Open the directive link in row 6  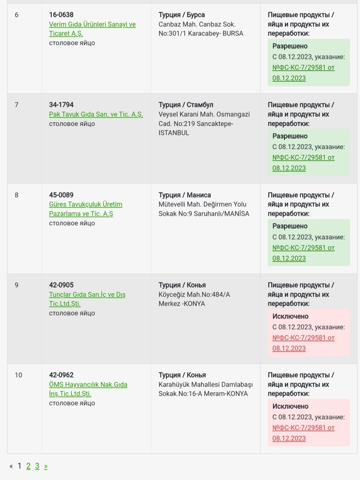tap(303, 68)
